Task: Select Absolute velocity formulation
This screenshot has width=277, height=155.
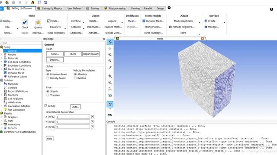Action: (75, 74)
